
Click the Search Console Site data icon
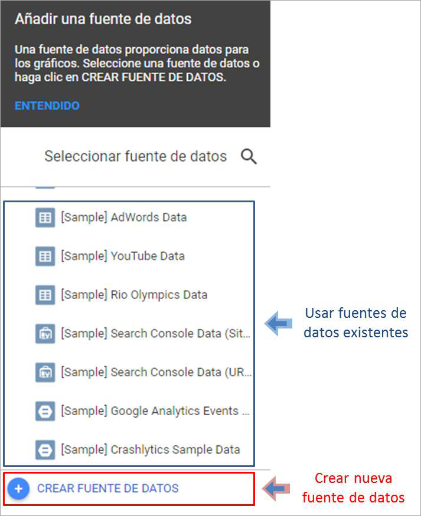45,334
